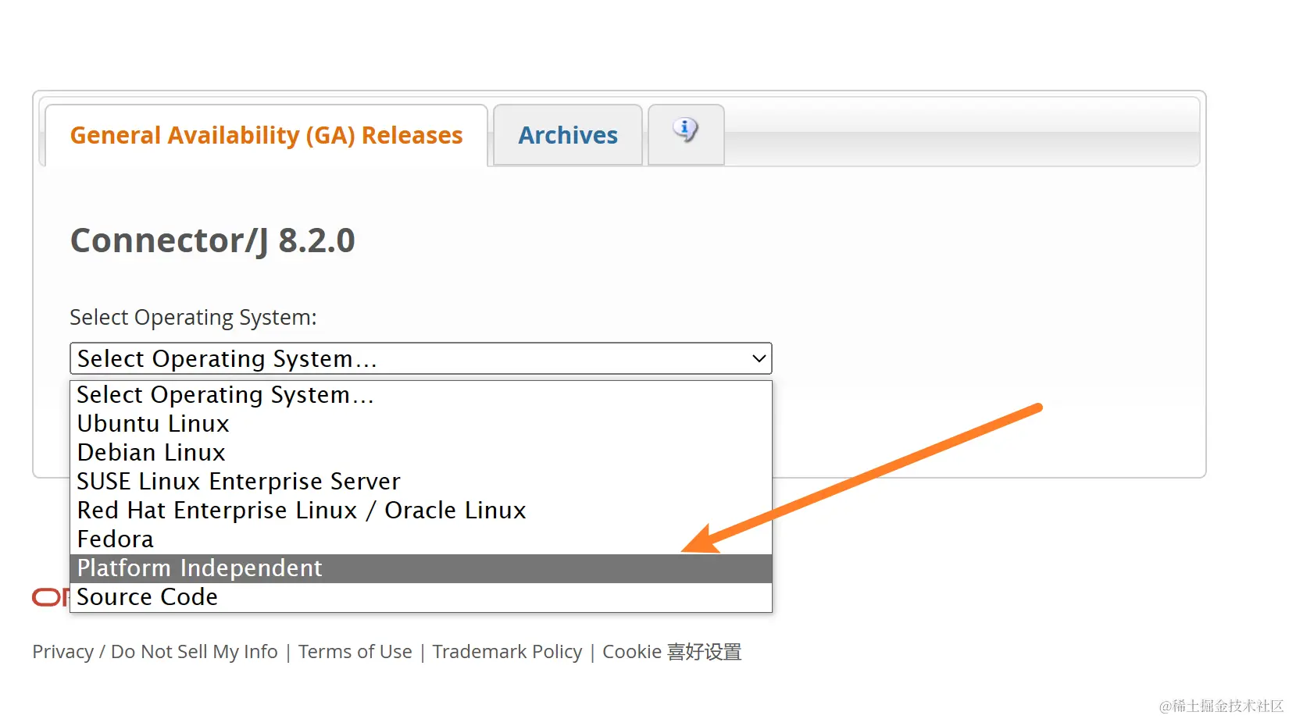The image size is (1289, 719).
Task: Select General Availability (GA) Releases tab
Action: pos(266,135)
